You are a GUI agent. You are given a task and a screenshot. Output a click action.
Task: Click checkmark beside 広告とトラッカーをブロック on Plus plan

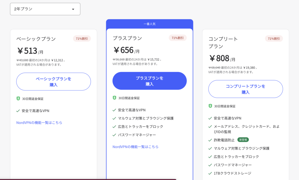coord(114,127)
